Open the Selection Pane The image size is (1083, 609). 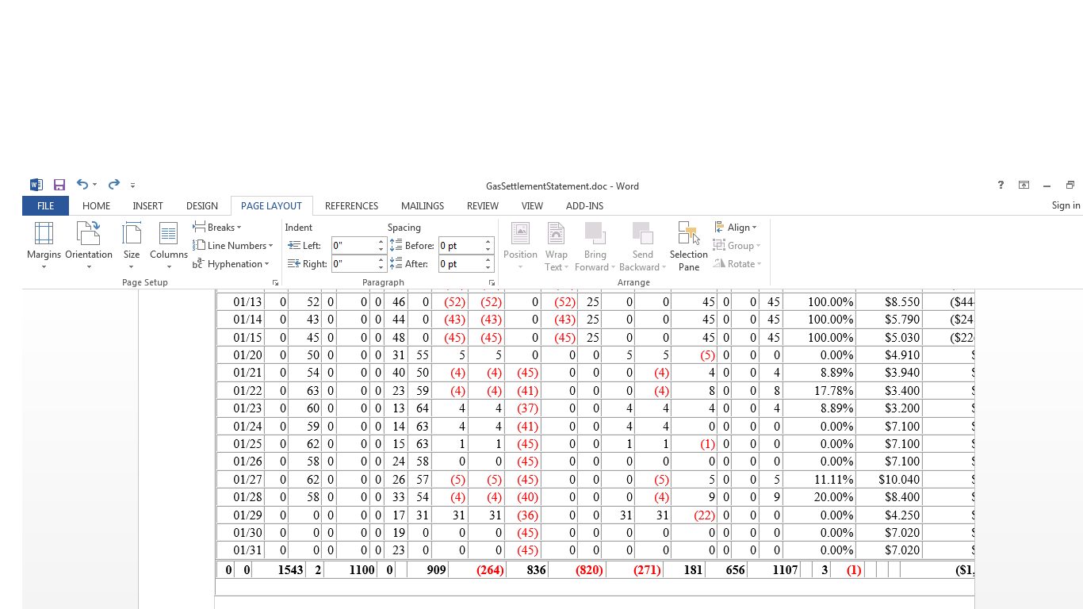point(688,245)
